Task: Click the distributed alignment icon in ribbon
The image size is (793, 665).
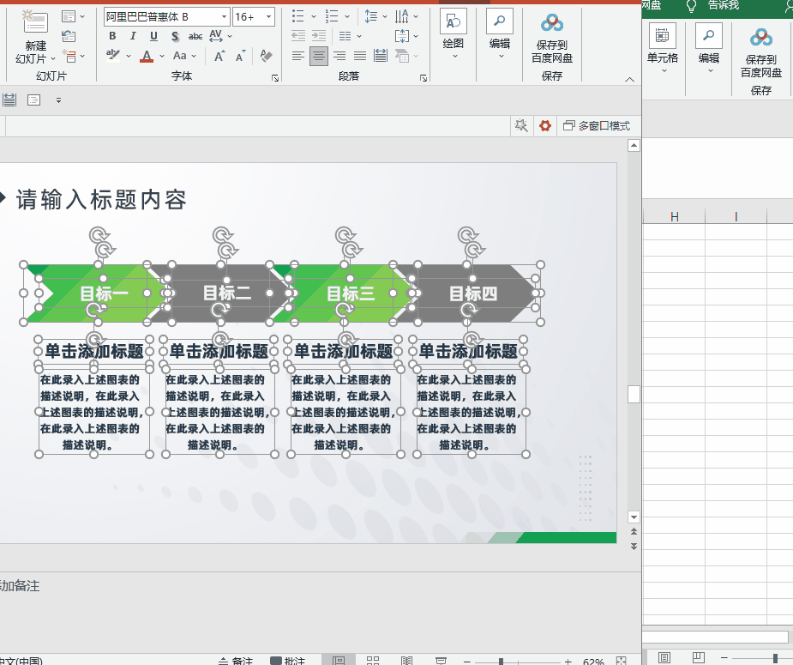Action: pos(381,56)
